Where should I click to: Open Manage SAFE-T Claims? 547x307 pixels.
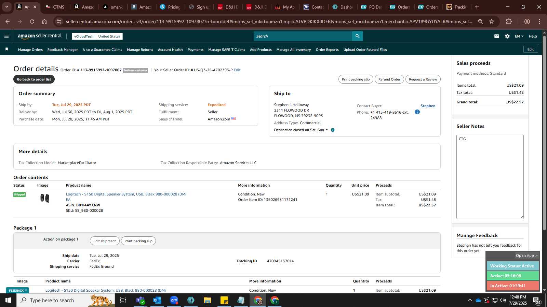[x=227, y=50]
